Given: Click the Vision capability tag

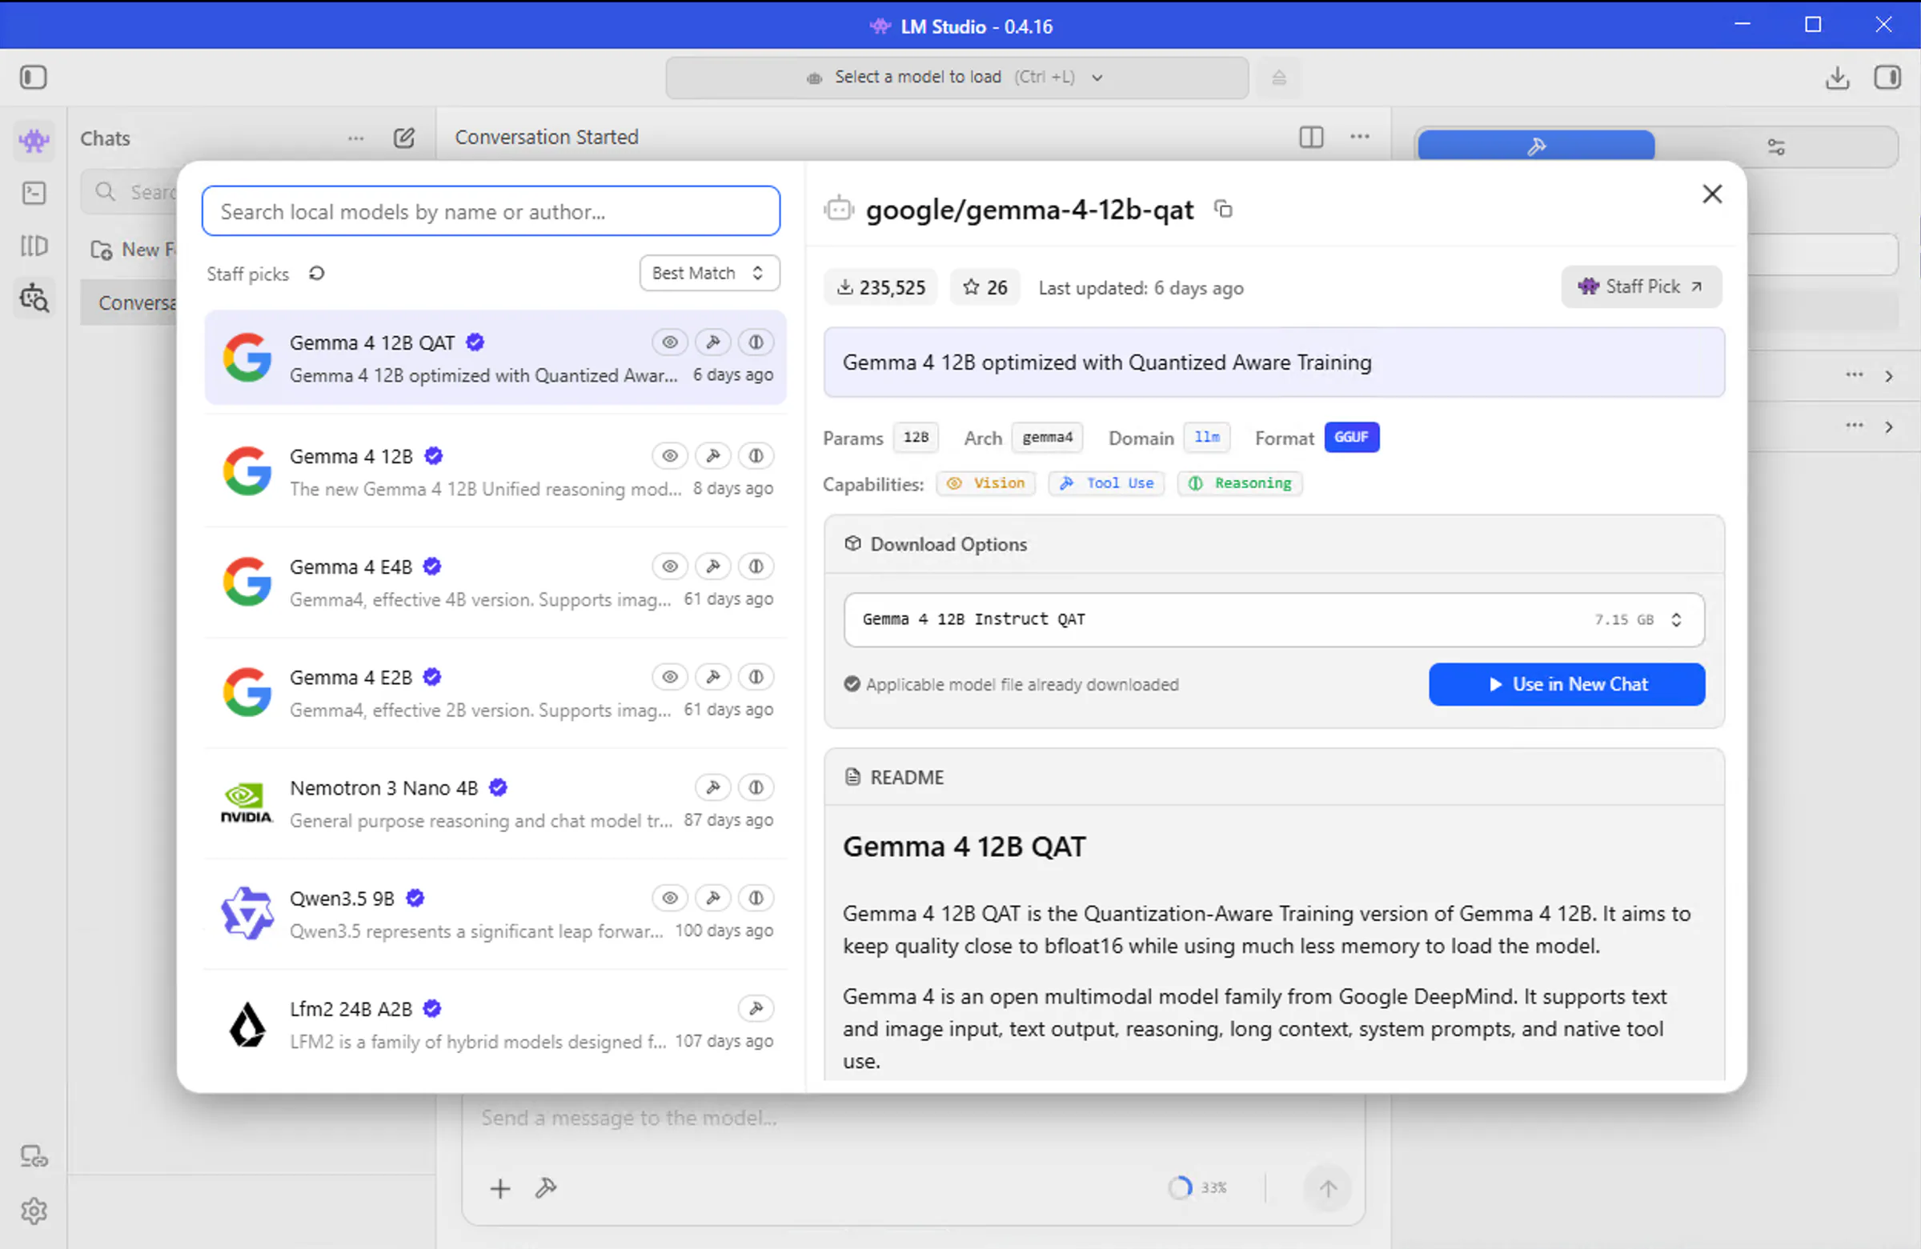Looking at the screenshot, I should [x=985, y=483].
